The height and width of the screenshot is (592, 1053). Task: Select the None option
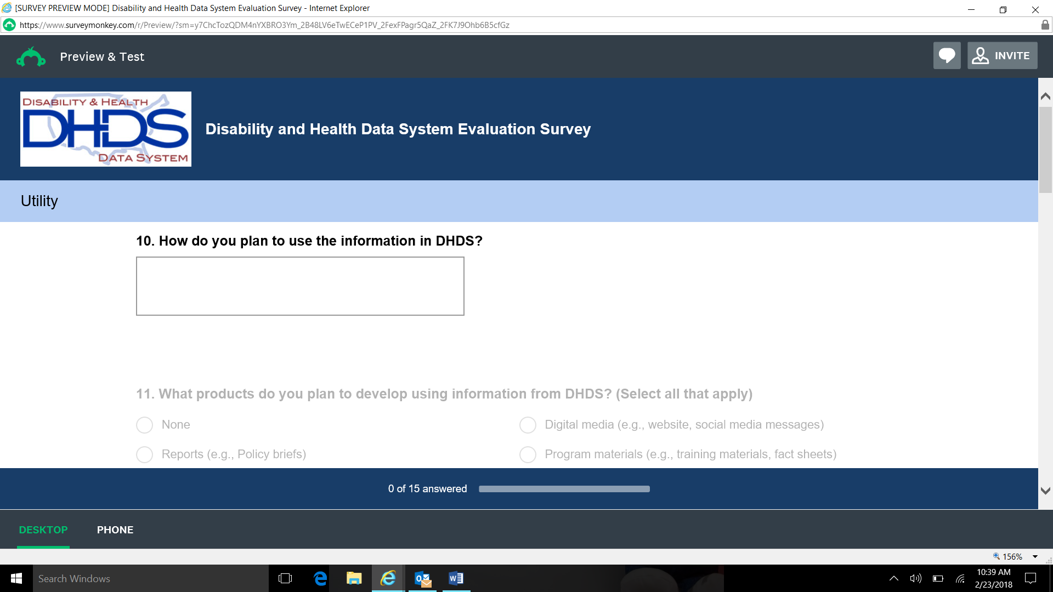145,425
